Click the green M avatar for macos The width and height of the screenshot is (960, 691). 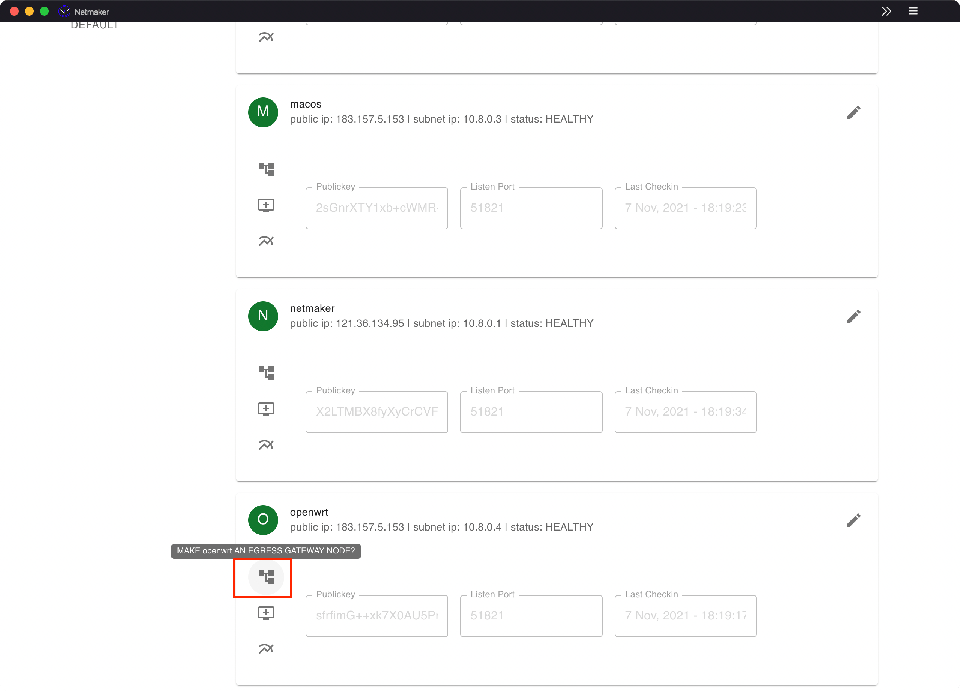(x=263, y=112)
